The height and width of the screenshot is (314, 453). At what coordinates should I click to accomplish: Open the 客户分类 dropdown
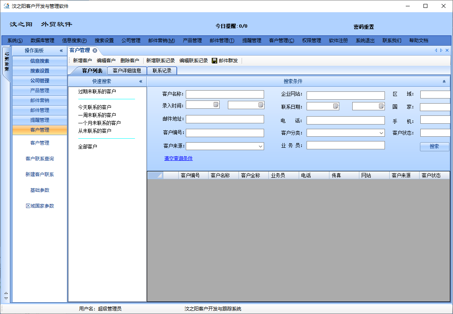381,133
